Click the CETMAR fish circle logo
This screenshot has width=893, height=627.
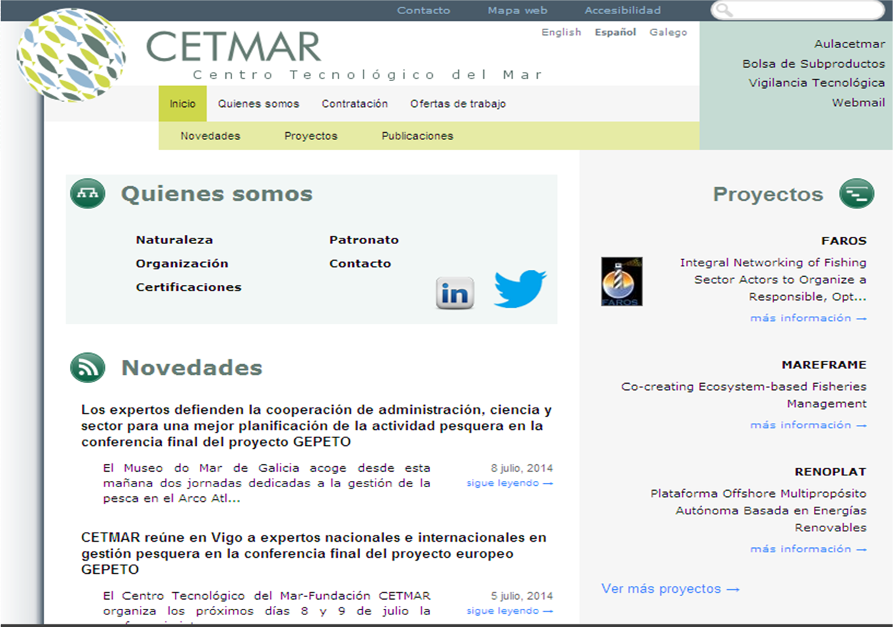(x=71, y=56)
